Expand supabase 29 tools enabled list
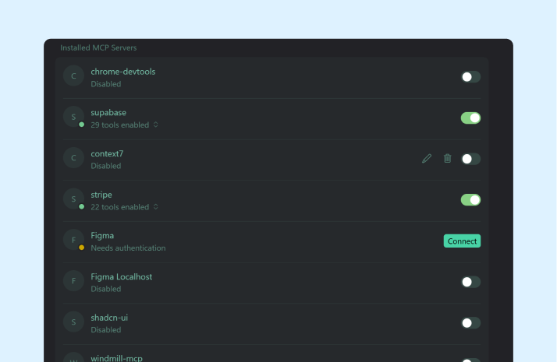 [155, 125]
